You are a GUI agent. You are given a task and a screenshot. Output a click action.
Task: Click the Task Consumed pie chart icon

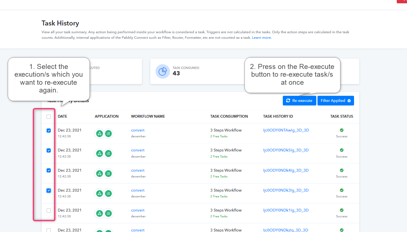(162, 71)
